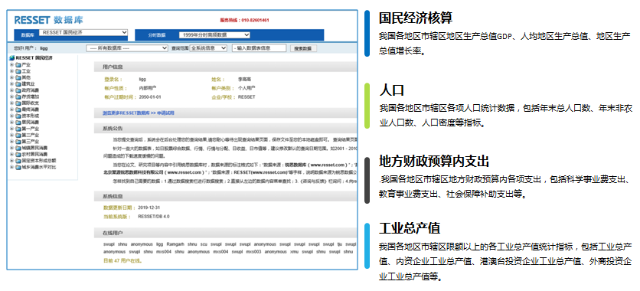Screen dimensions: 640x291
Task: Open the 产业 folder icon
Action: coord(18,64)
